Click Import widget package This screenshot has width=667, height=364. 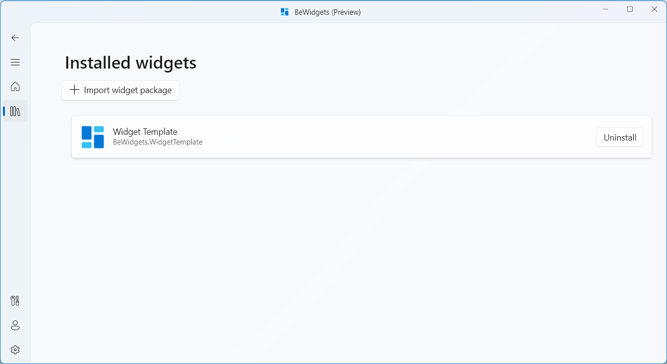tap(120, 90)
